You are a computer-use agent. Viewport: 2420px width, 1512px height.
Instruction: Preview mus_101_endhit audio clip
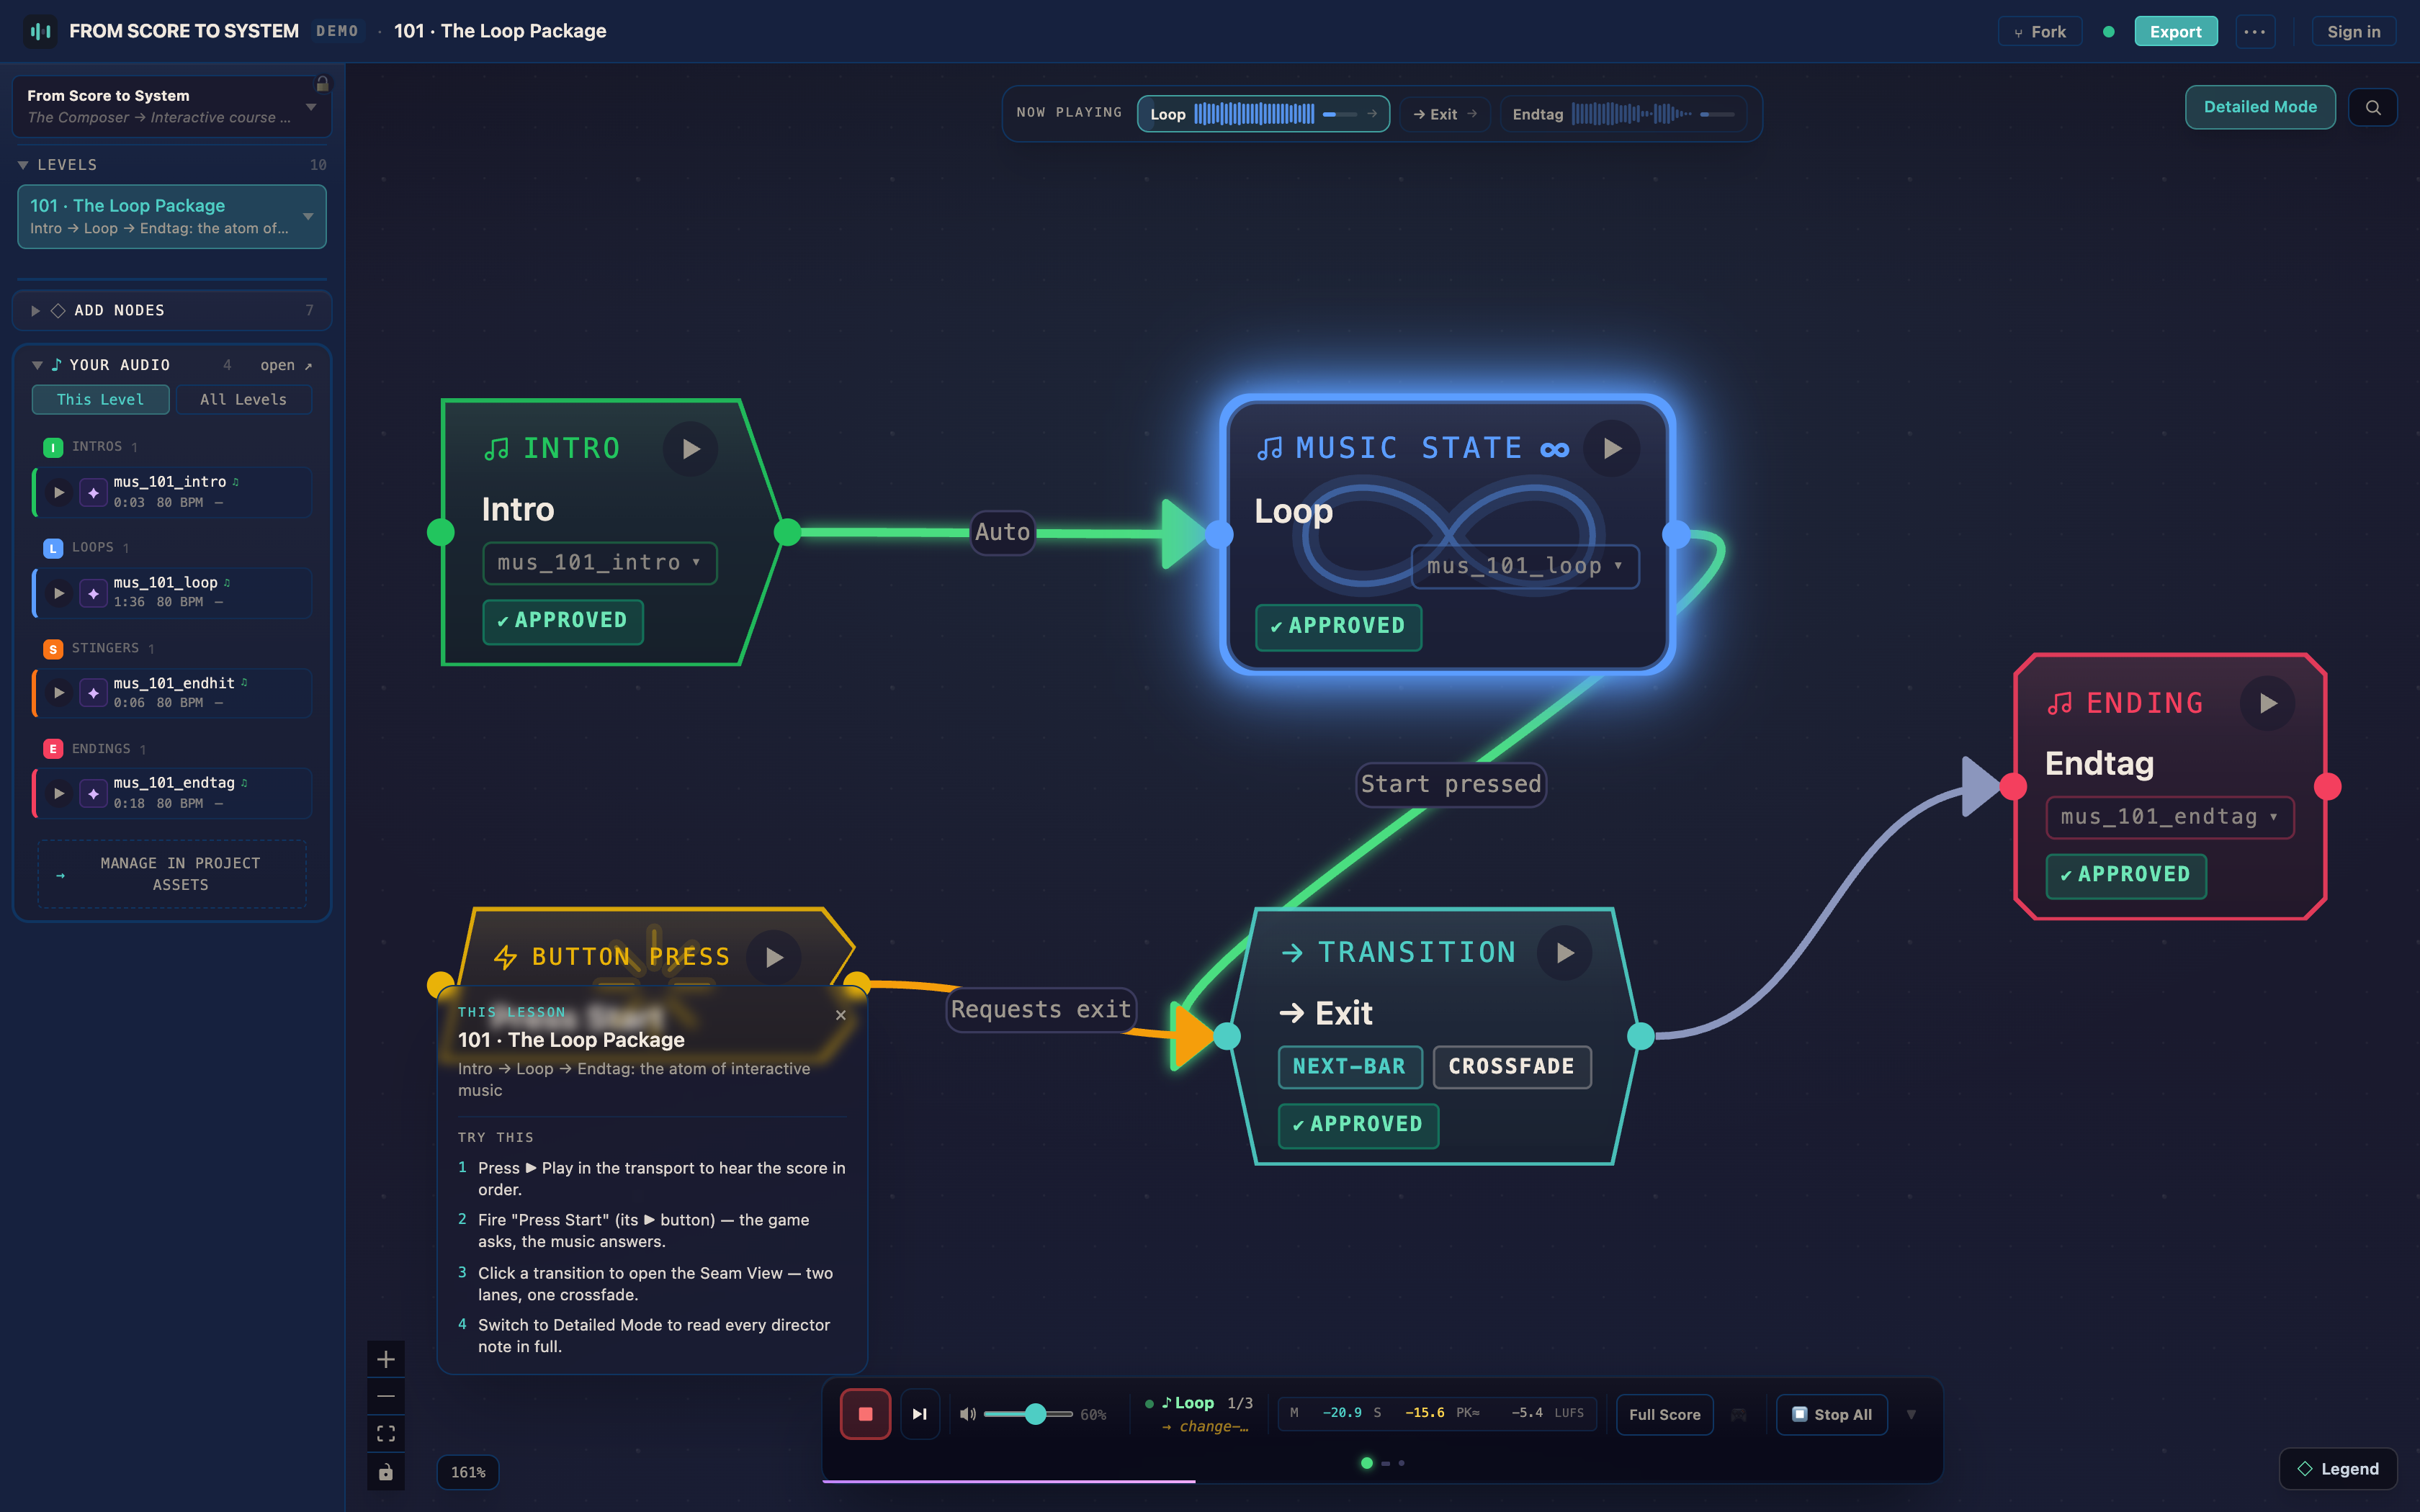pos(59,693)
